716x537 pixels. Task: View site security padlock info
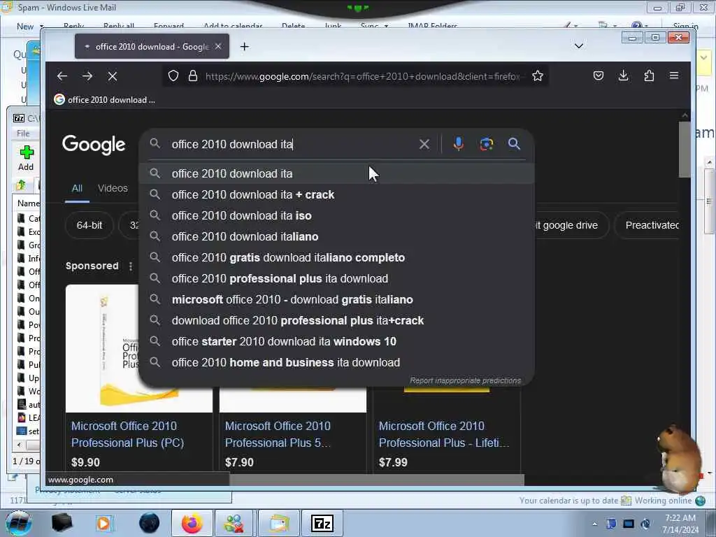pyautogui.click(x=193, y=76)
